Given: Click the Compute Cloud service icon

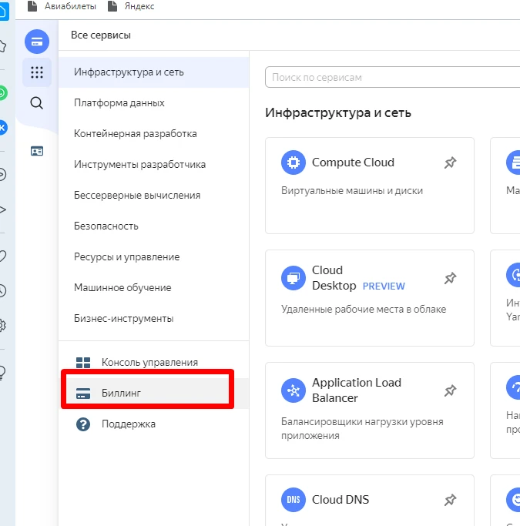Looking at the screenshot, I should 294,162.
